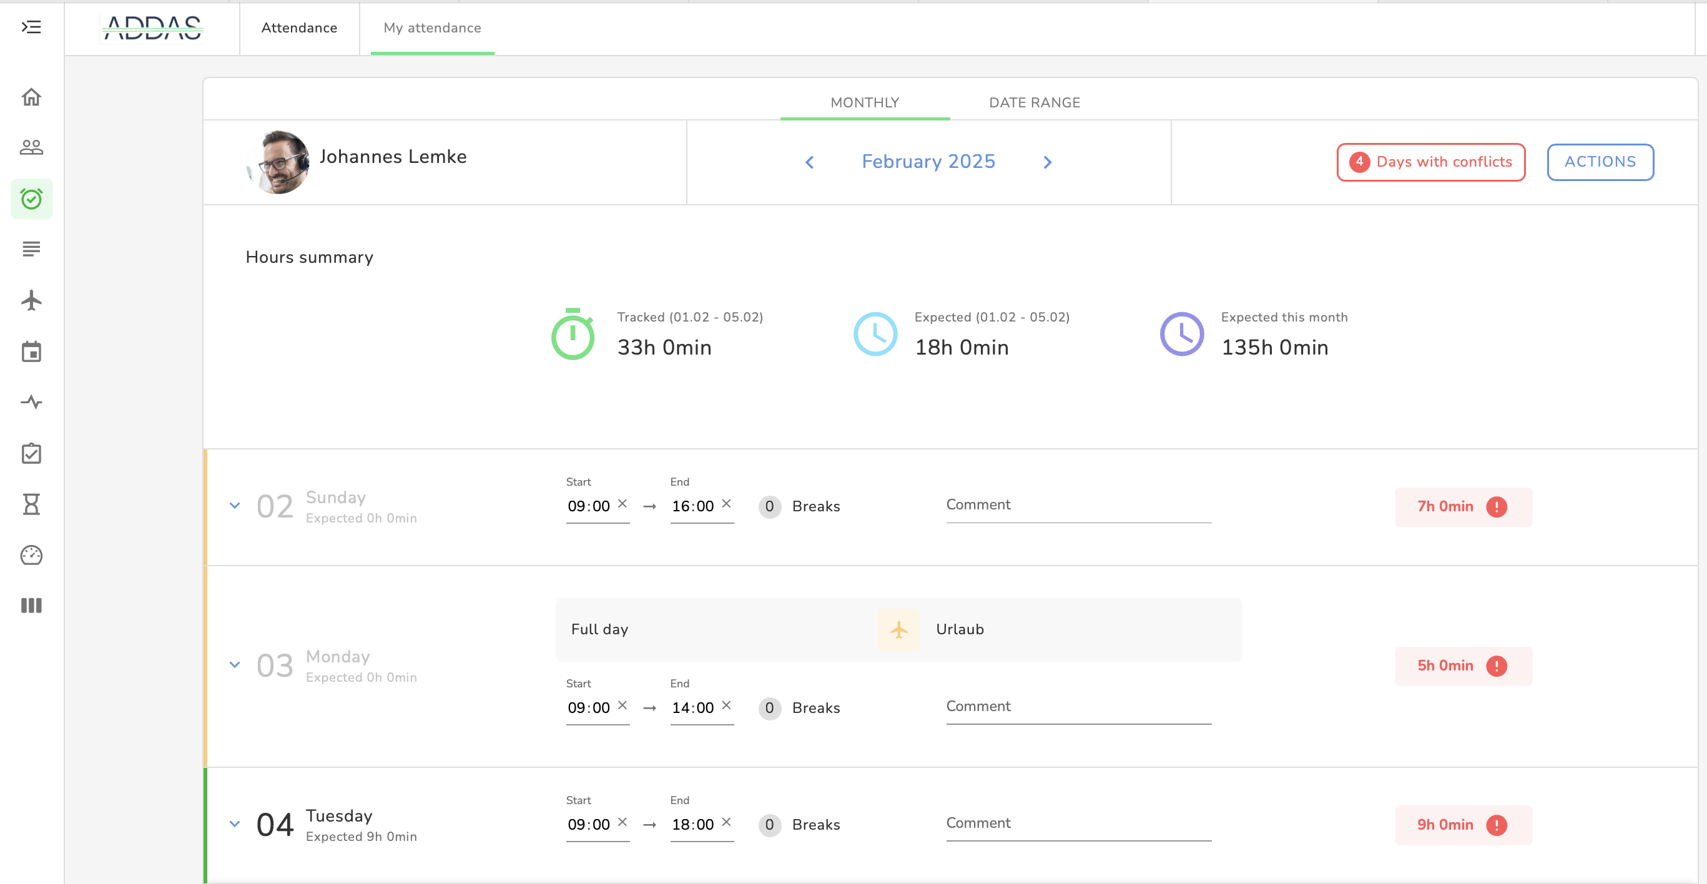Click the Comment field for Tuesday 04
The image size is (1707, 884).
(x=1078, y=823)
